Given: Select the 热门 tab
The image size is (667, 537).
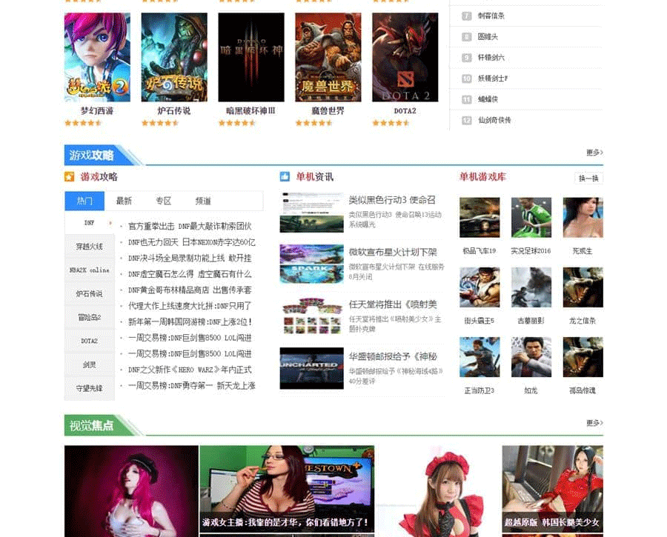Looking at the screenshot, I should click(x=84, y=201).
